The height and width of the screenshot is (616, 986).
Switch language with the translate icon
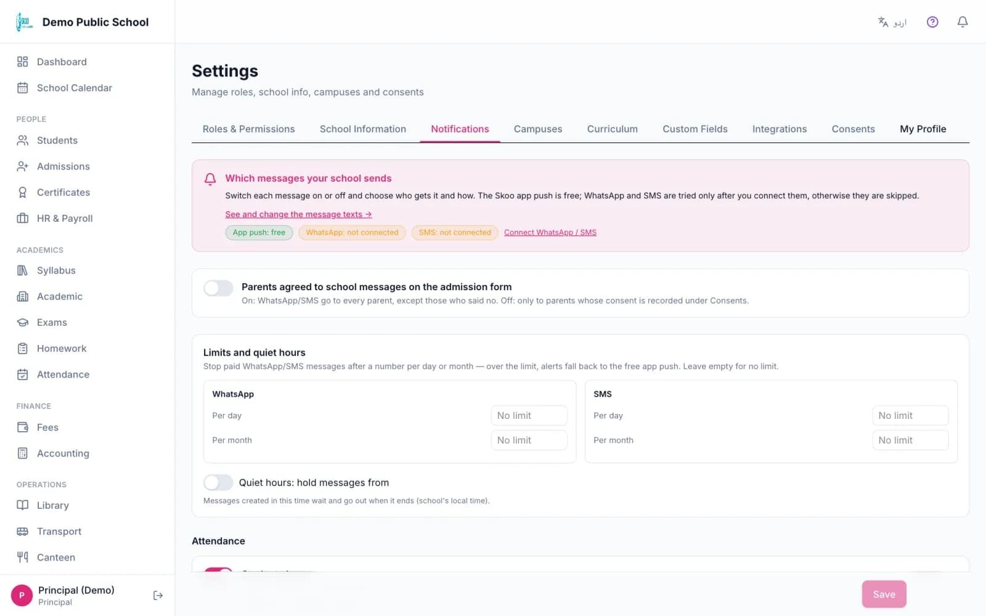pos(884,22)
